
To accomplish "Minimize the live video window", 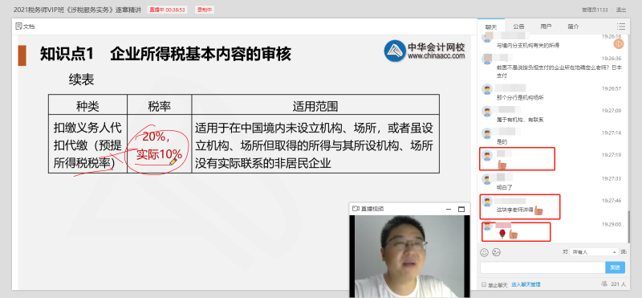I will pos(449,209).
